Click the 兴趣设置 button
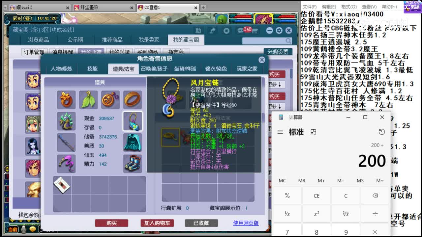The height and width of the screenshot is (237, 422). (x=278, y=52)
